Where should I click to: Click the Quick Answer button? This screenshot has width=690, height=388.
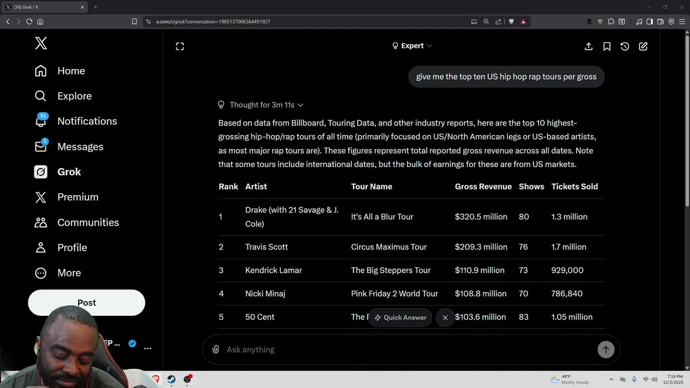401,317
